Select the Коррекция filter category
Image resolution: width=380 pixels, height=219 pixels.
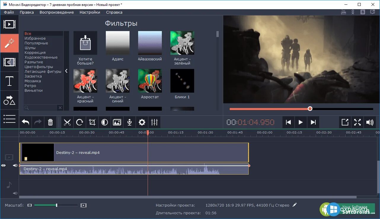tap(43, 52)
